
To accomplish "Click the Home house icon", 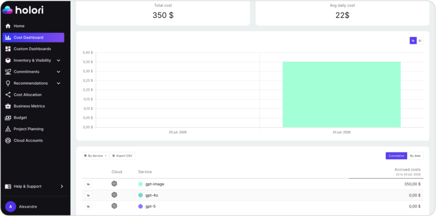I will (x=8, y=26).
